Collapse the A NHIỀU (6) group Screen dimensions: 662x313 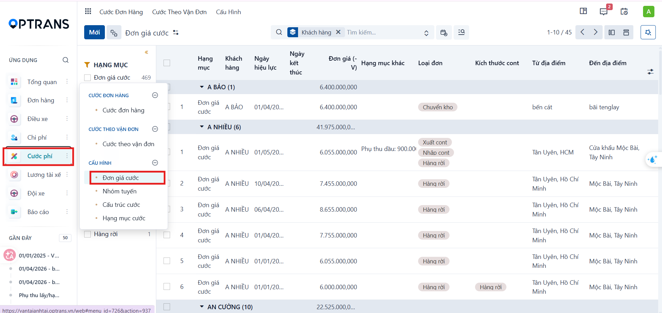point(202,127)
